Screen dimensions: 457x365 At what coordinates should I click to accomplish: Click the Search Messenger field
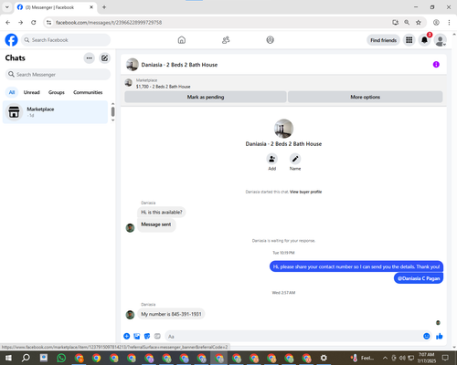(x=58, y=75)
